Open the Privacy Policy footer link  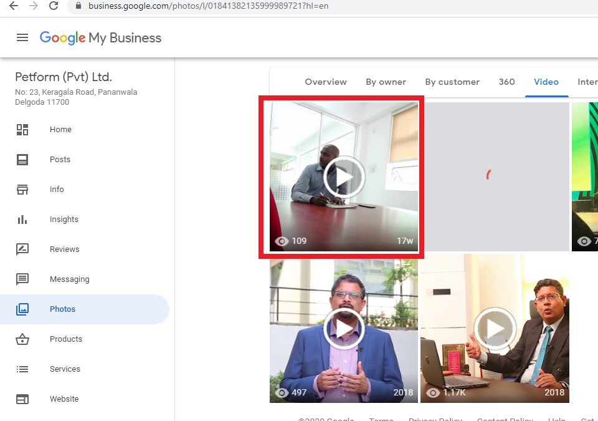point(435,419)
